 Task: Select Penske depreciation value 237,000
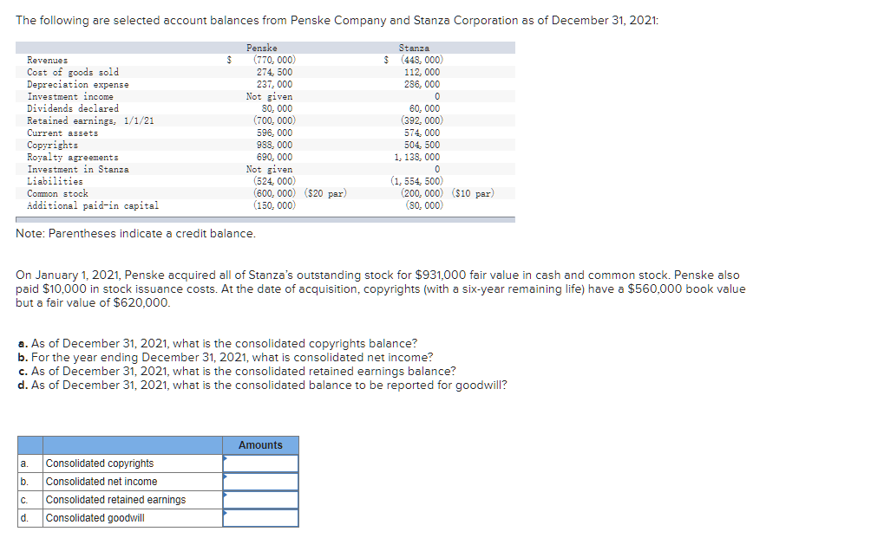(274, 84)
